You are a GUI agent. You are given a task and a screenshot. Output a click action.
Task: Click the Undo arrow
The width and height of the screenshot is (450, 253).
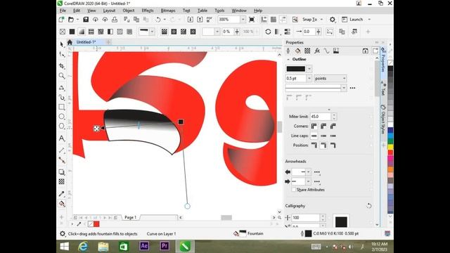pyautogui.click(x=158, y=20)
